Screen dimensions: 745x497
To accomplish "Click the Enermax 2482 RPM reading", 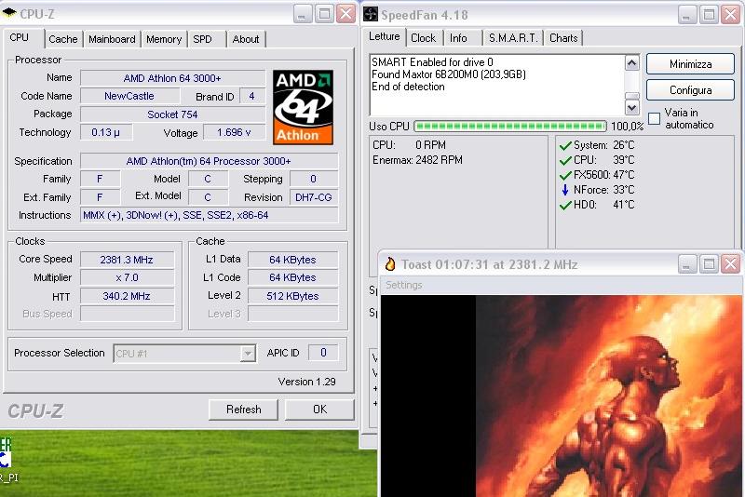I will [x=417, y=160].
